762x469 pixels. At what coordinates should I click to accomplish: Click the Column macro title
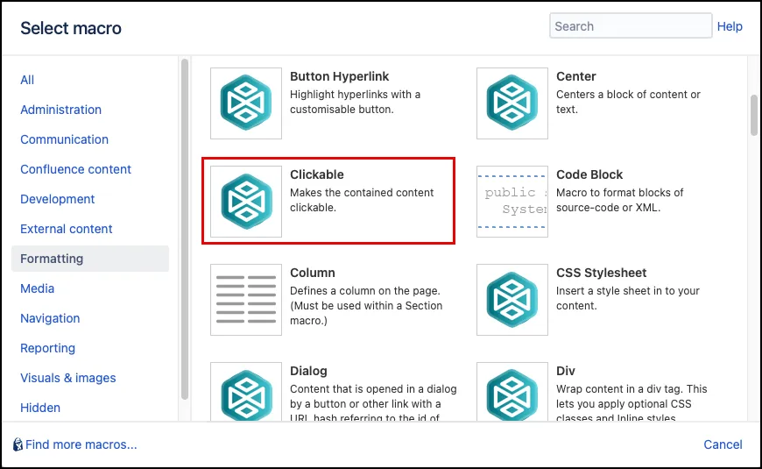tap(313, 273)
